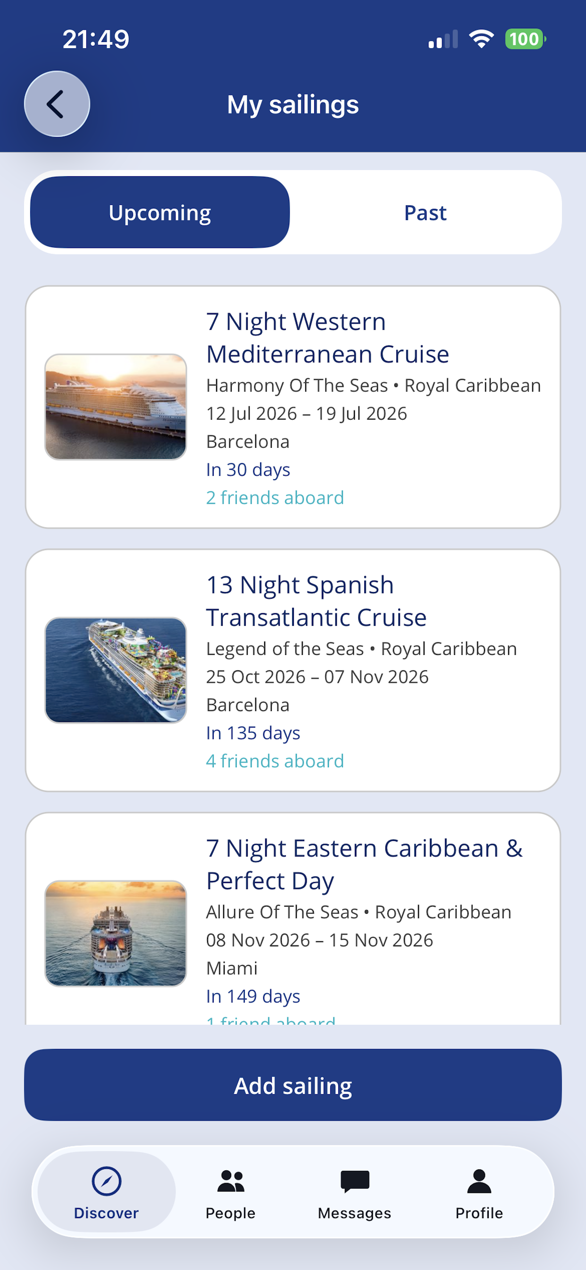
Task: Open the People tab icon
Action: pos(230,1181)
